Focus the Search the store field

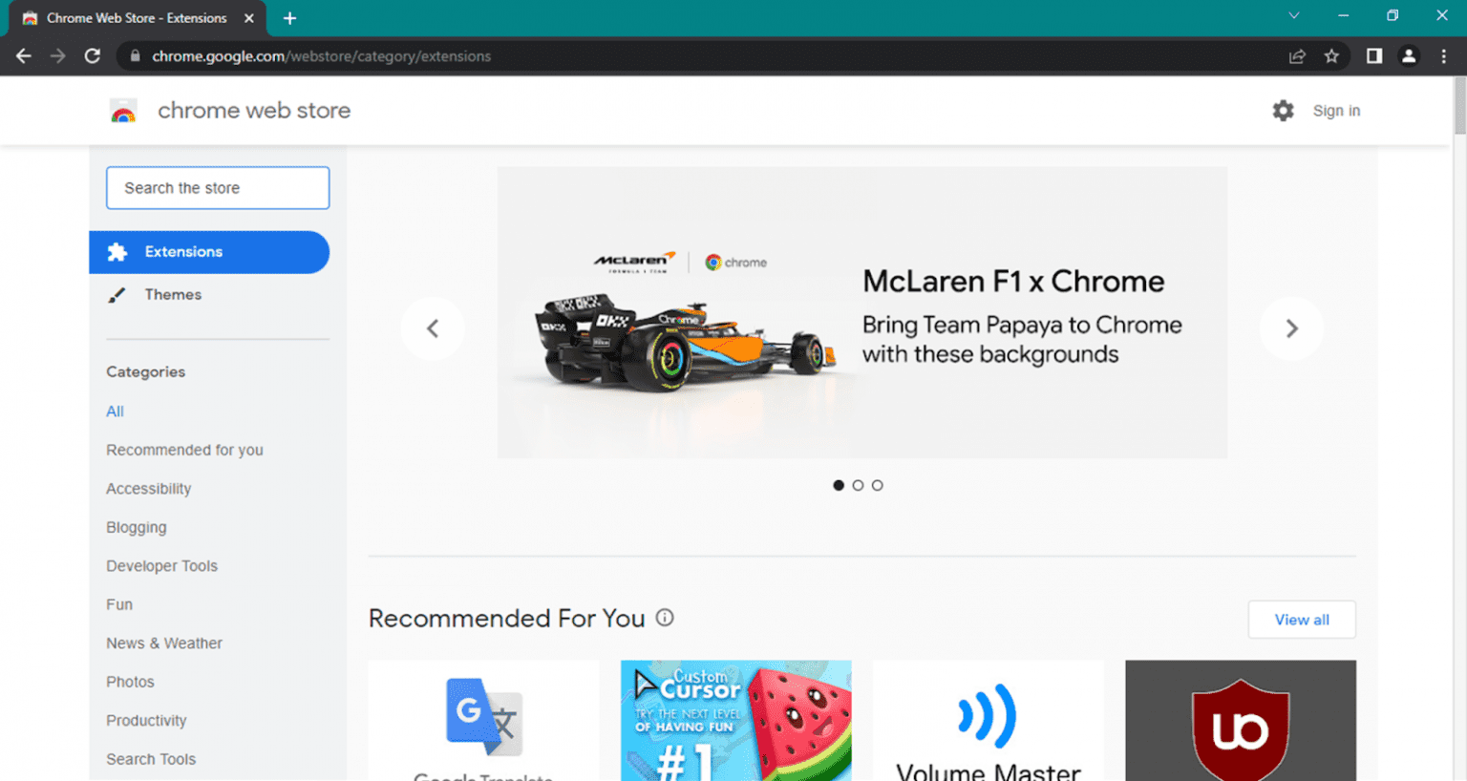coord(218,188)
